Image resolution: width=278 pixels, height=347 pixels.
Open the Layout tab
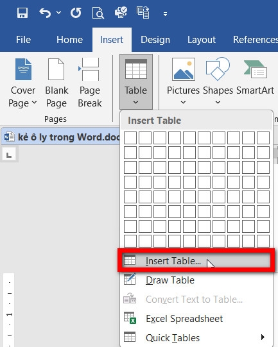[x=202, y=40]
